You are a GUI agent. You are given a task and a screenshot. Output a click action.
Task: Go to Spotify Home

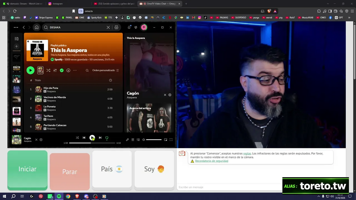coord(36,27)
